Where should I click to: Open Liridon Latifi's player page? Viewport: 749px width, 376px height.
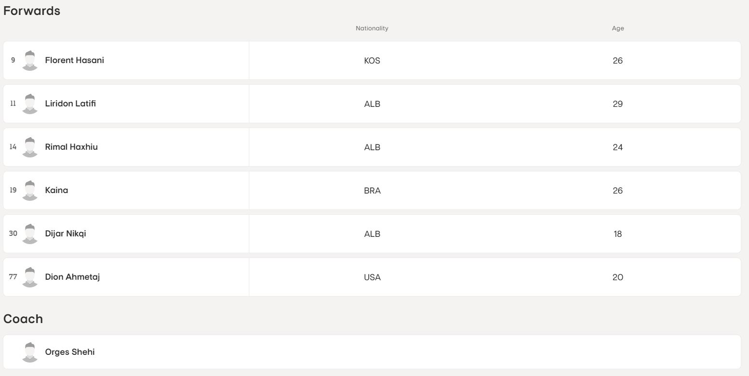70,104
